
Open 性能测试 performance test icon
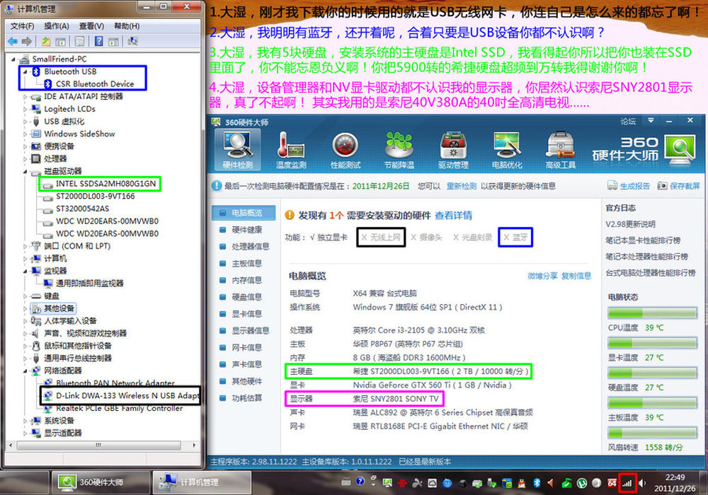(x=346, y=150)
